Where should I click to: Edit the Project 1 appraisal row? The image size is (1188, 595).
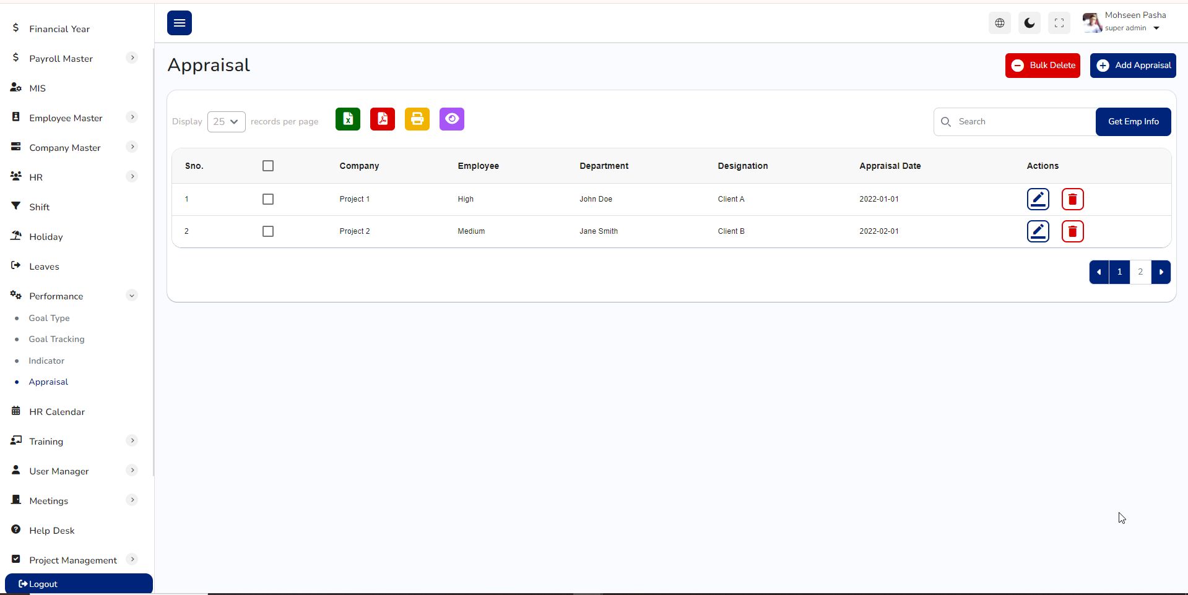[1038, 199]
